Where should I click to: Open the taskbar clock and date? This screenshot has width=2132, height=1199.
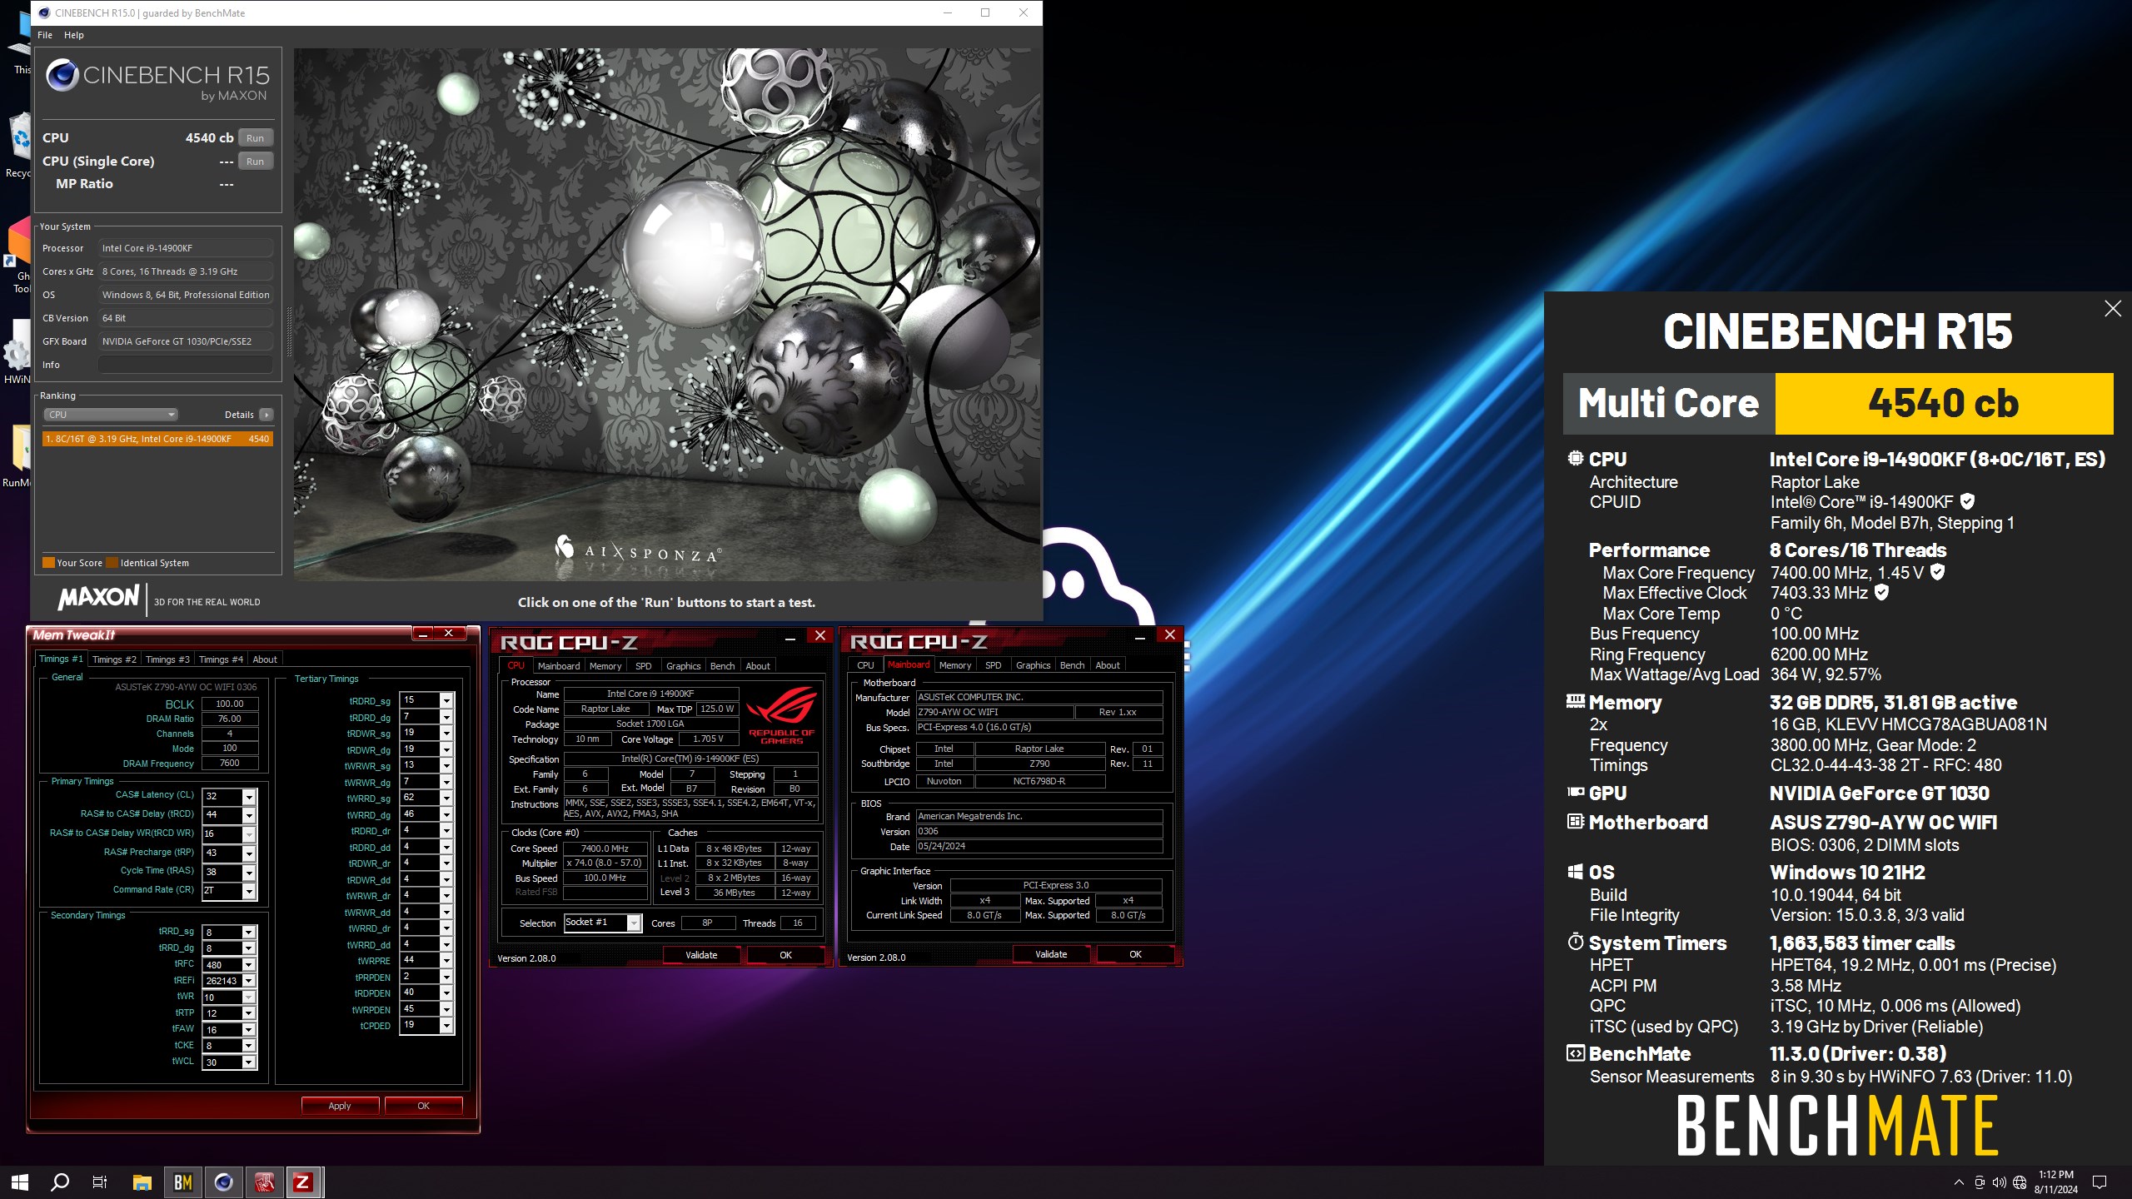[2055, 1182]
